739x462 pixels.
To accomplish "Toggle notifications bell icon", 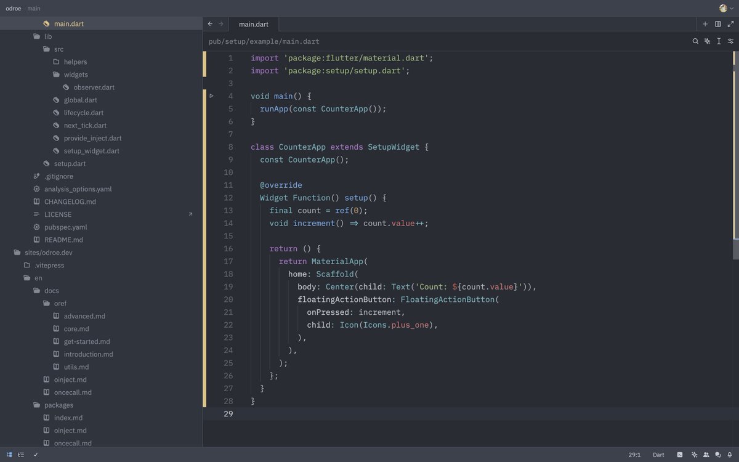I will coord(729,455).
